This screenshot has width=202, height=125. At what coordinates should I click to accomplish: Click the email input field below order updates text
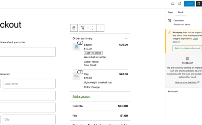pyautogui.click(x=28, y=52)
